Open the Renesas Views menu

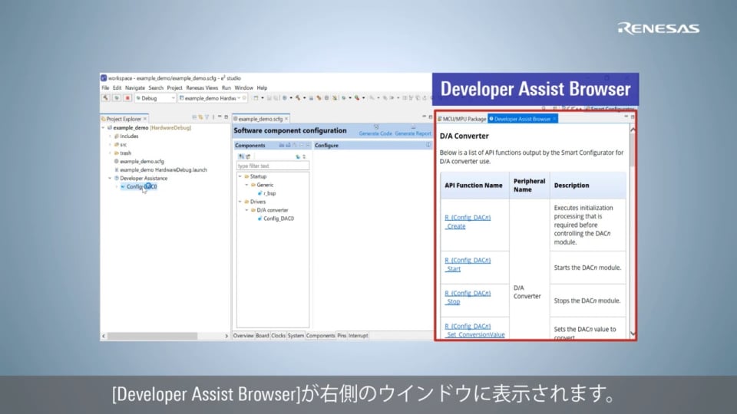(202, 88)
